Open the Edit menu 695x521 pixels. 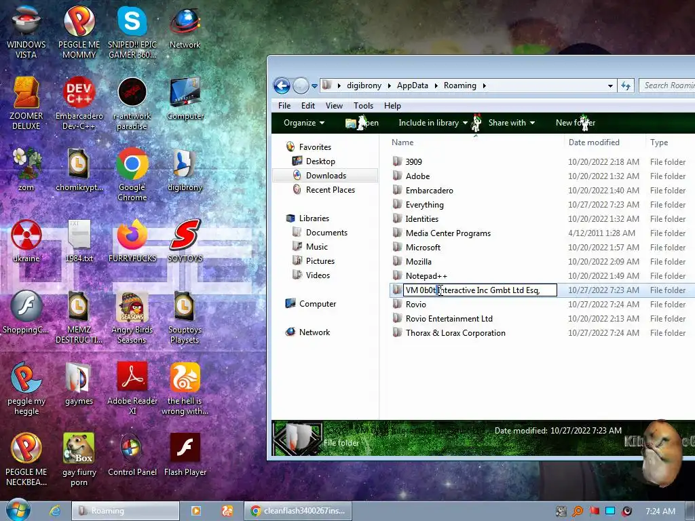[x=308, y=105]
